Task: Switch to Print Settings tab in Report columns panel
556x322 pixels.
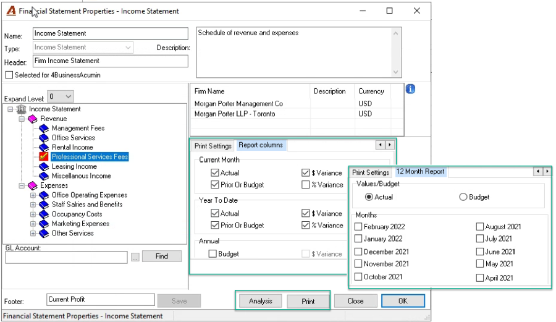Action: pyautogui.click(x=213, y=146)
